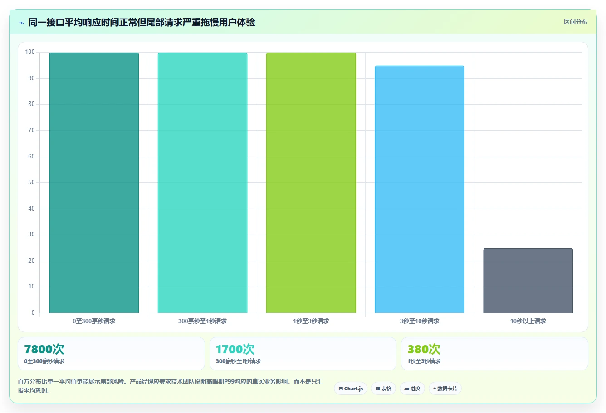Click y-axis tick value 100

[30, 52]
